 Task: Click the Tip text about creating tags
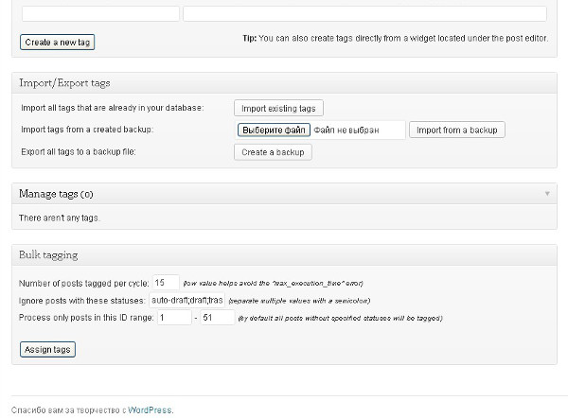pos(394,40)
